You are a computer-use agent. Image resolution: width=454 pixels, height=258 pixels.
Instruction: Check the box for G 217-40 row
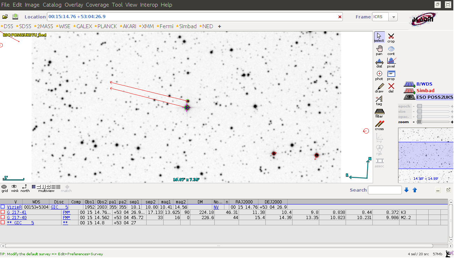point(2,217)
